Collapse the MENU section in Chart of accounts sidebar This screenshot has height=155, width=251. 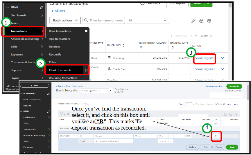tap(7, 8)
